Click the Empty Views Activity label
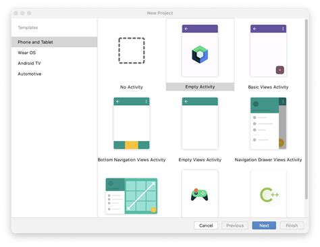Screen dimensions: 320x247 pyautogui.click(x=200, y=160)
